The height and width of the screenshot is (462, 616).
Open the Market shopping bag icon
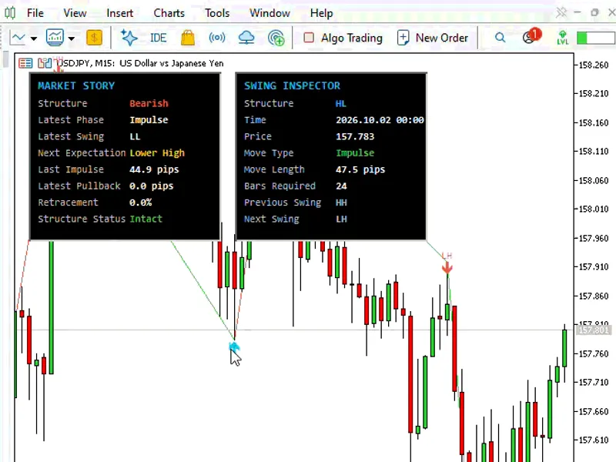pos(188,38)
